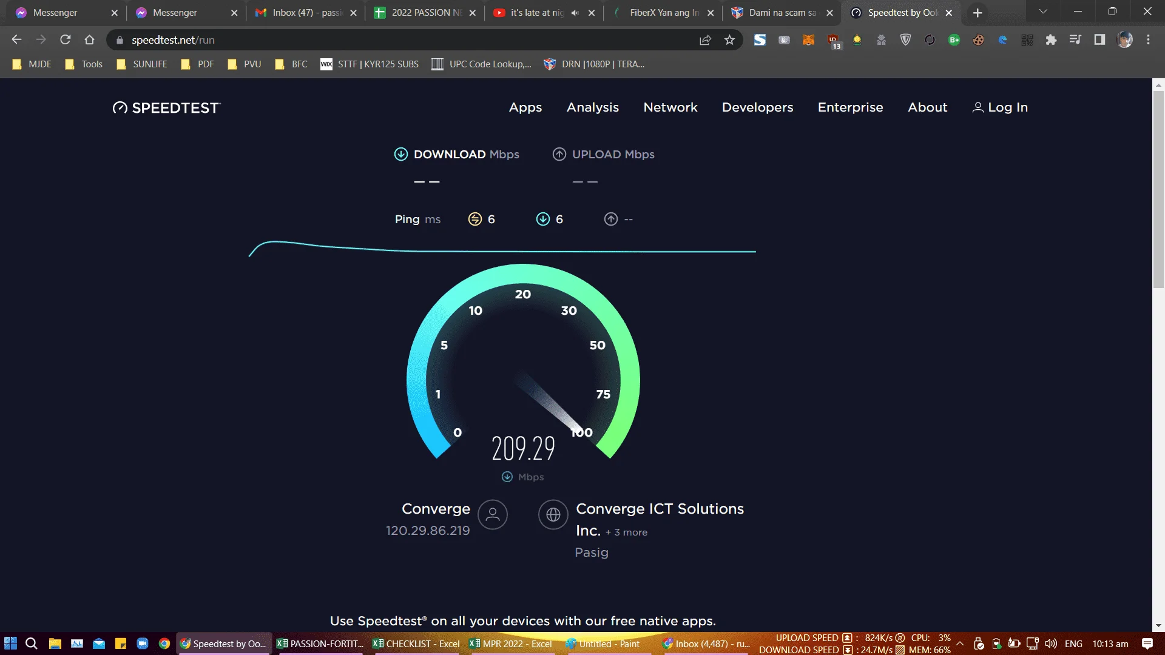Click the Speedtest logo
1165x655 pixels.
pos(167,108)
